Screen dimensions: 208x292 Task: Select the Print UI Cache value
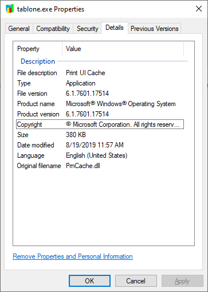pos(85,73)
